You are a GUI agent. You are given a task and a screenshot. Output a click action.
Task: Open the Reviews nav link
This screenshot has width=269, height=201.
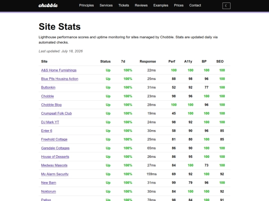pyautogui.click(x=141, y=5)
